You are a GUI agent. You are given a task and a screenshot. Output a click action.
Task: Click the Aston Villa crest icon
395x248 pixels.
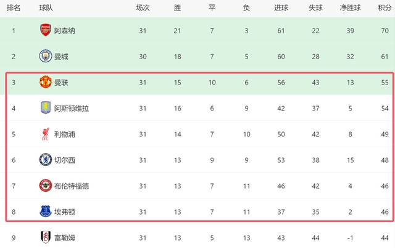click(x=45, y=108)
